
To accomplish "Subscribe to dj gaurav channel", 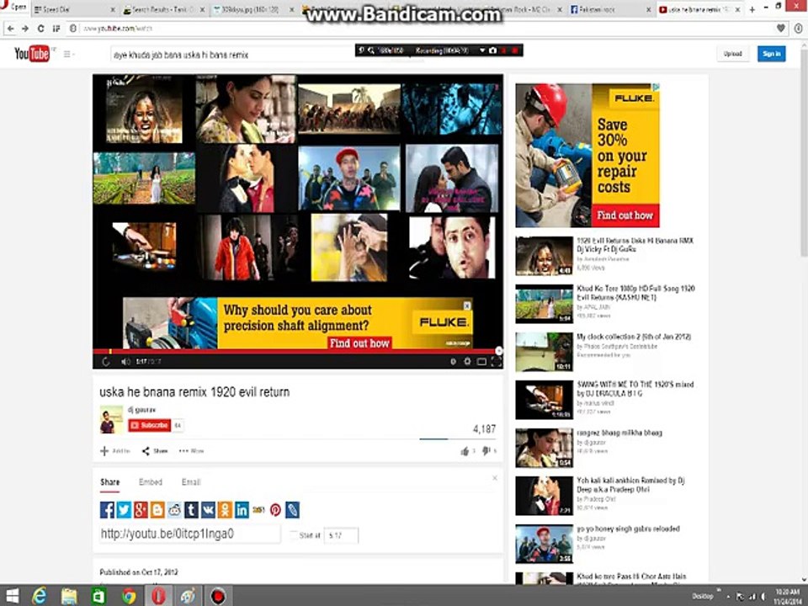I will coord(150,425).
